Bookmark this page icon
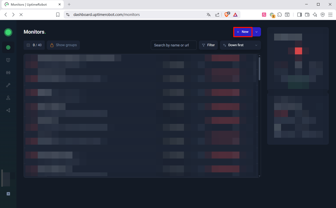 point(58,15)
